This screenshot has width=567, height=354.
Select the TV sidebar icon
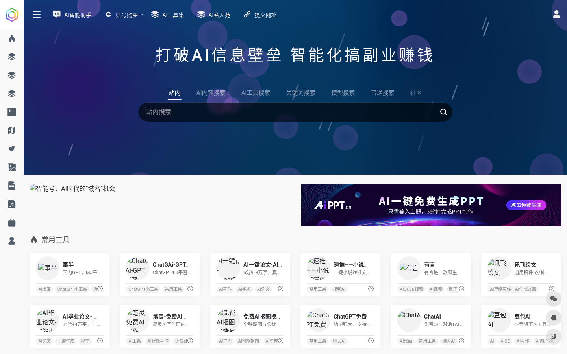(x=11, y=223)
